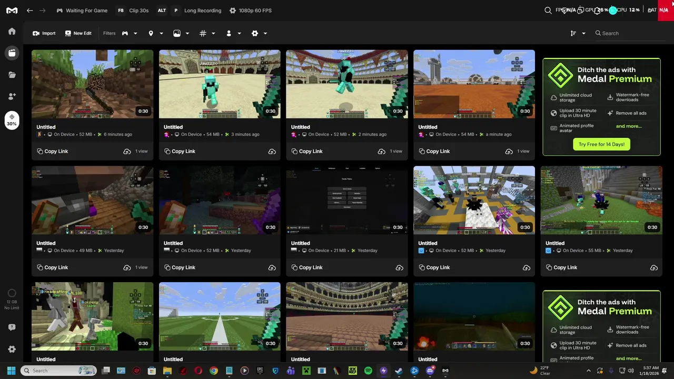Open the Windows Start menu
Screen dimensions: 674x379
click(11, 371)
